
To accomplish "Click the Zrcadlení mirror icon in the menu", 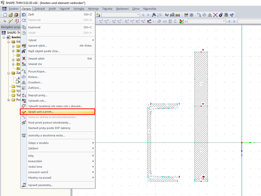I will (x=24, y=82).
